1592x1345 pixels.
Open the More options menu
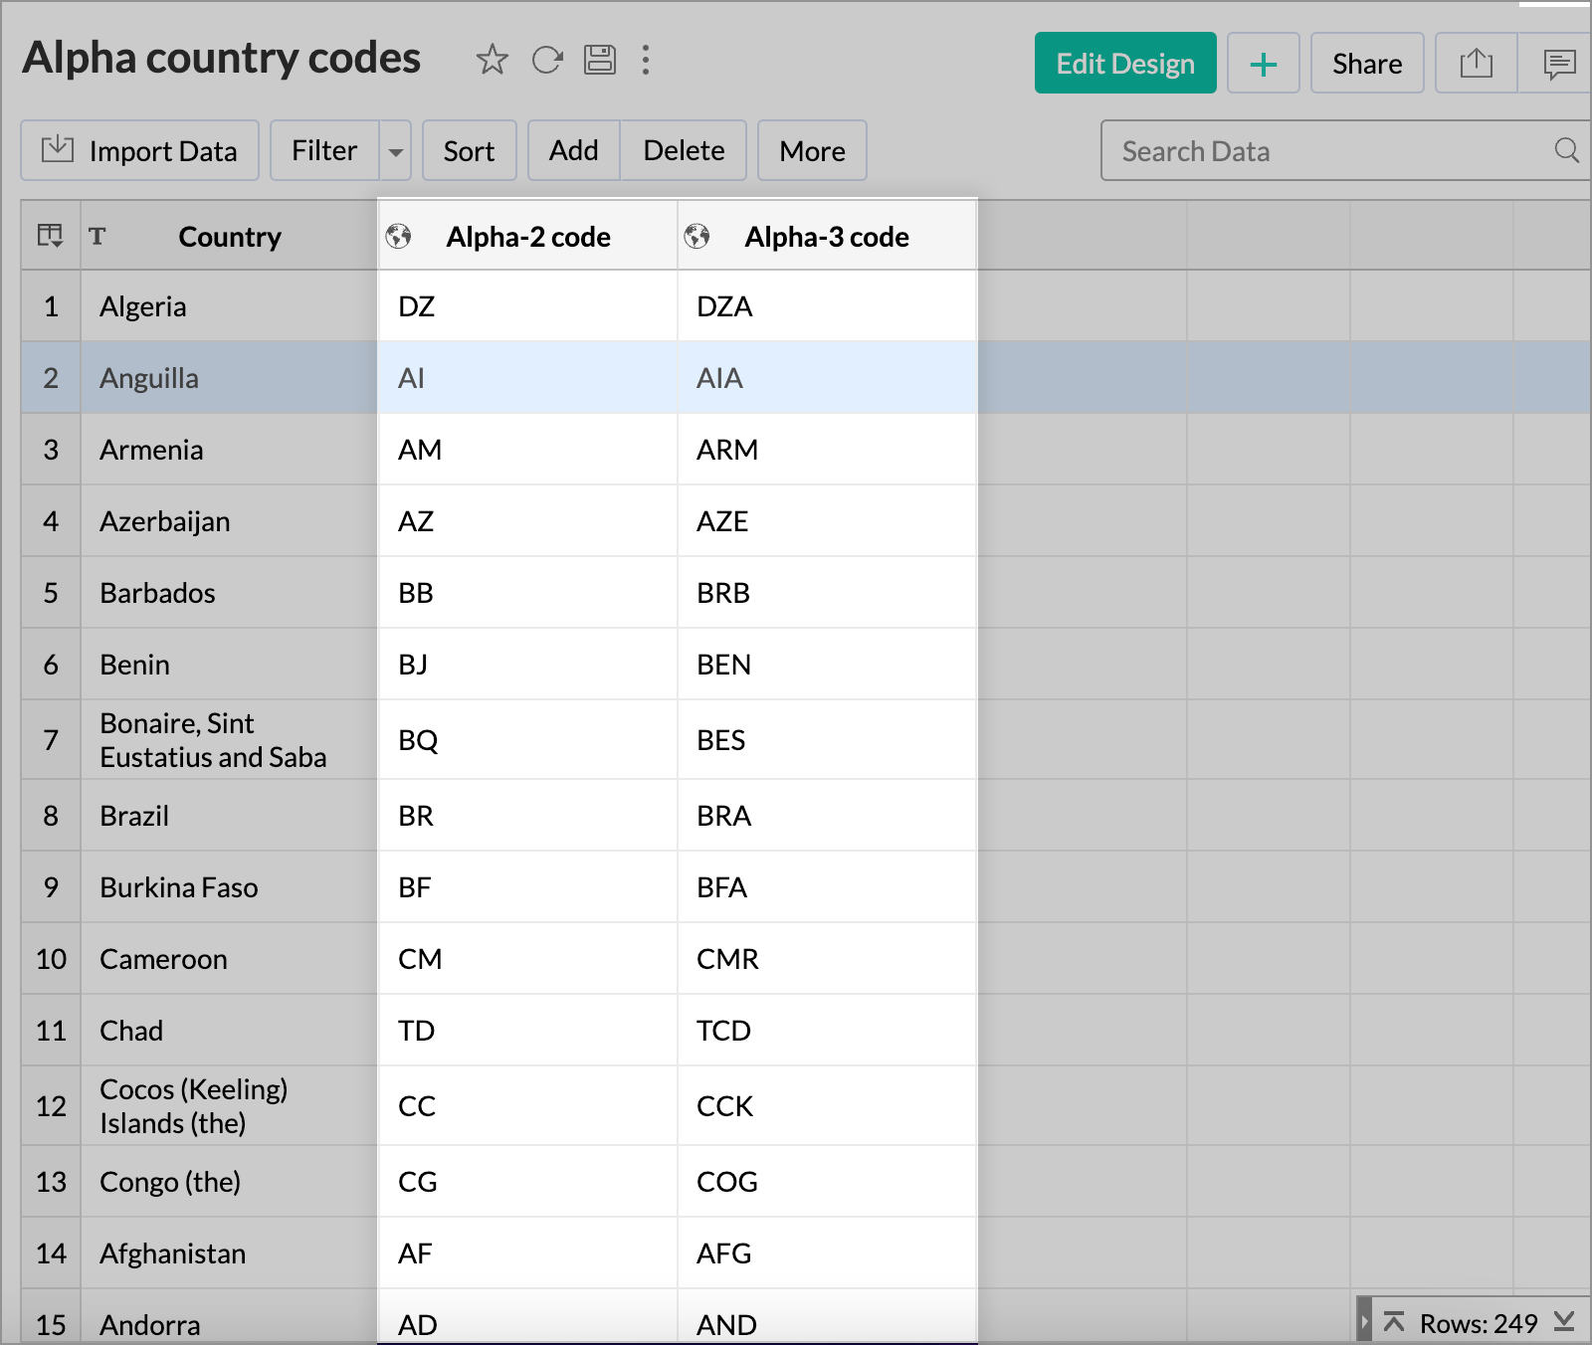click(x=812, y=151)
